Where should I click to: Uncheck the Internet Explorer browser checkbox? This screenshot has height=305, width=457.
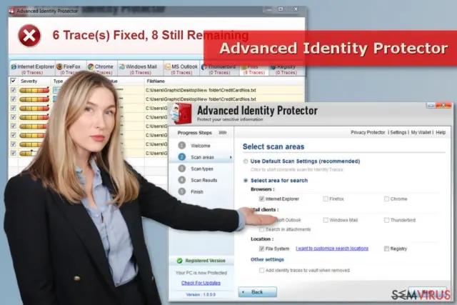[x=261, y=199]
